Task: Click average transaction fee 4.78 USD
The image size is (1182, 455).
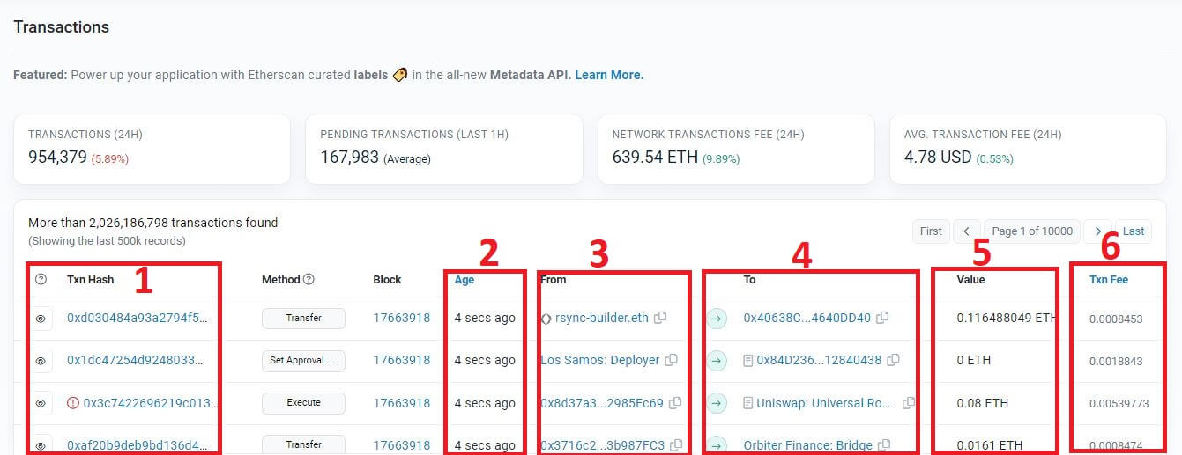Action: [938, 158]
